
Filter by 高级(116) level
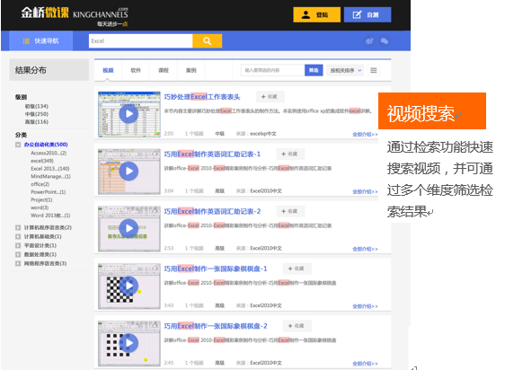coord(37,122)
